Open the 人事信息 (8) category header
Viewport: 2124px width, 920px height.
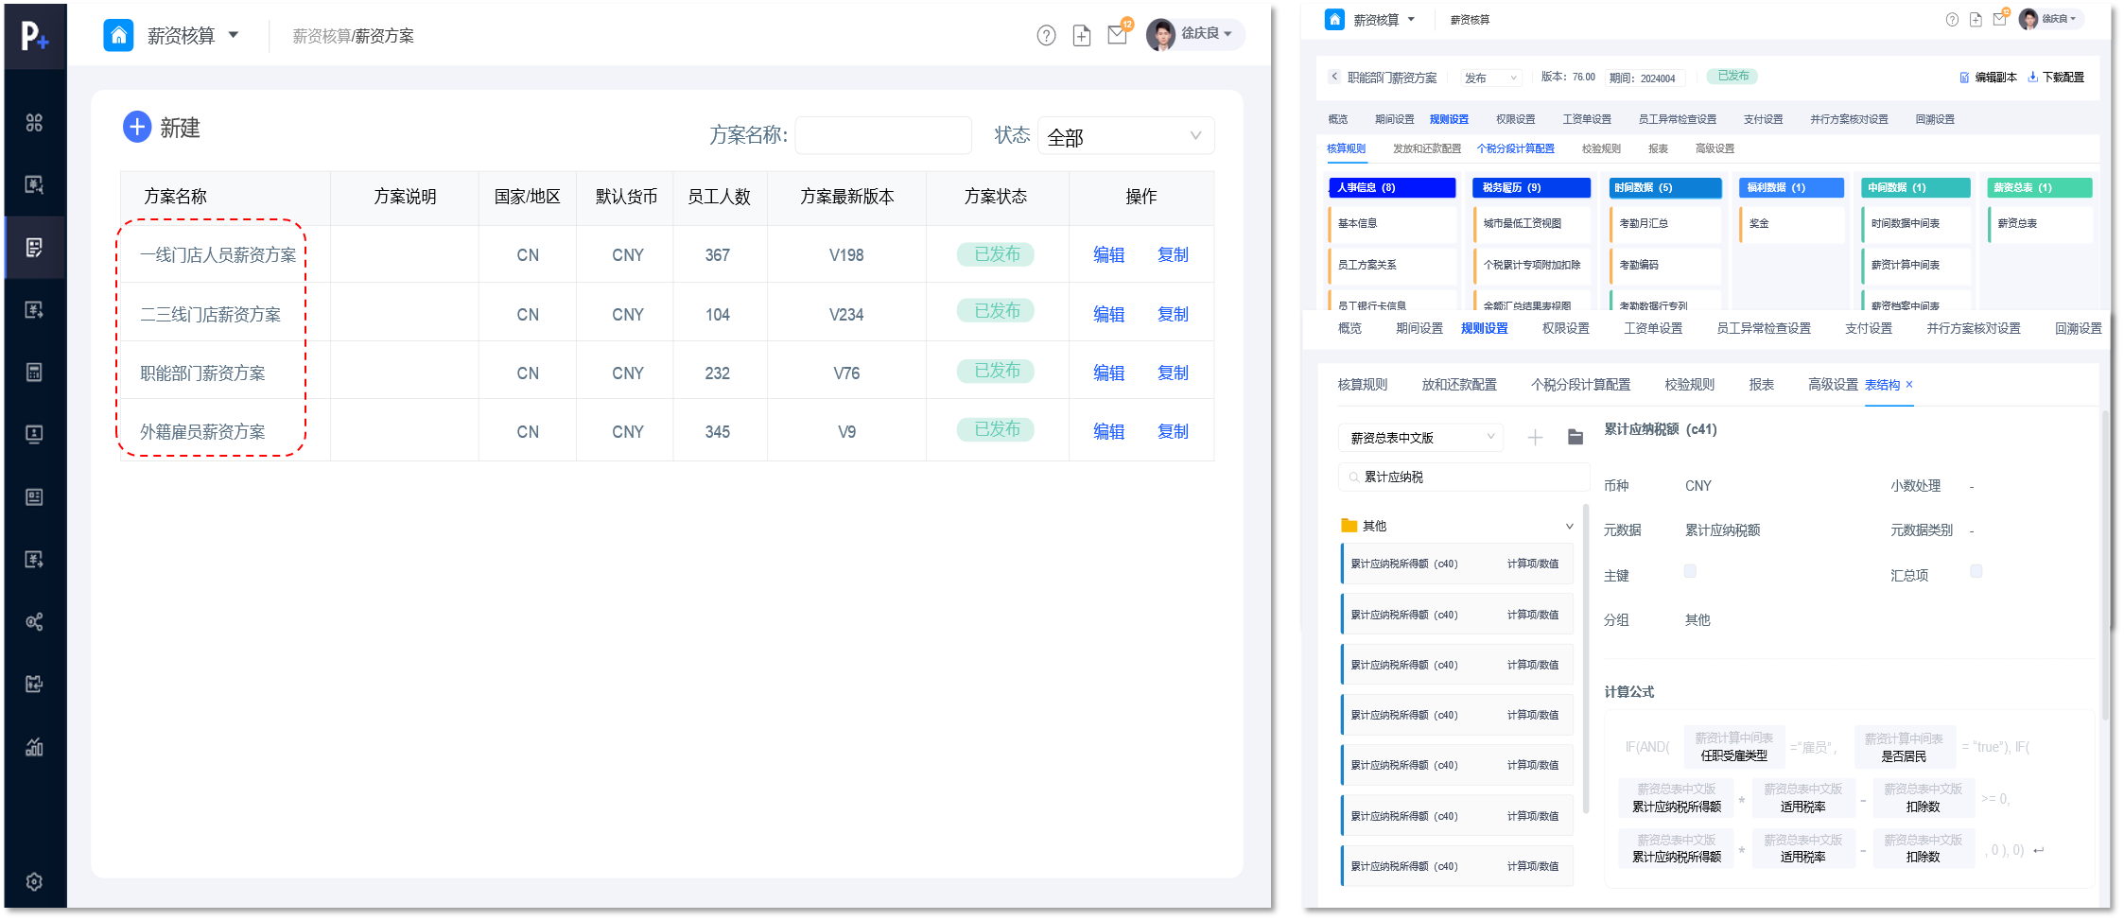click(x=1391, y=187)
